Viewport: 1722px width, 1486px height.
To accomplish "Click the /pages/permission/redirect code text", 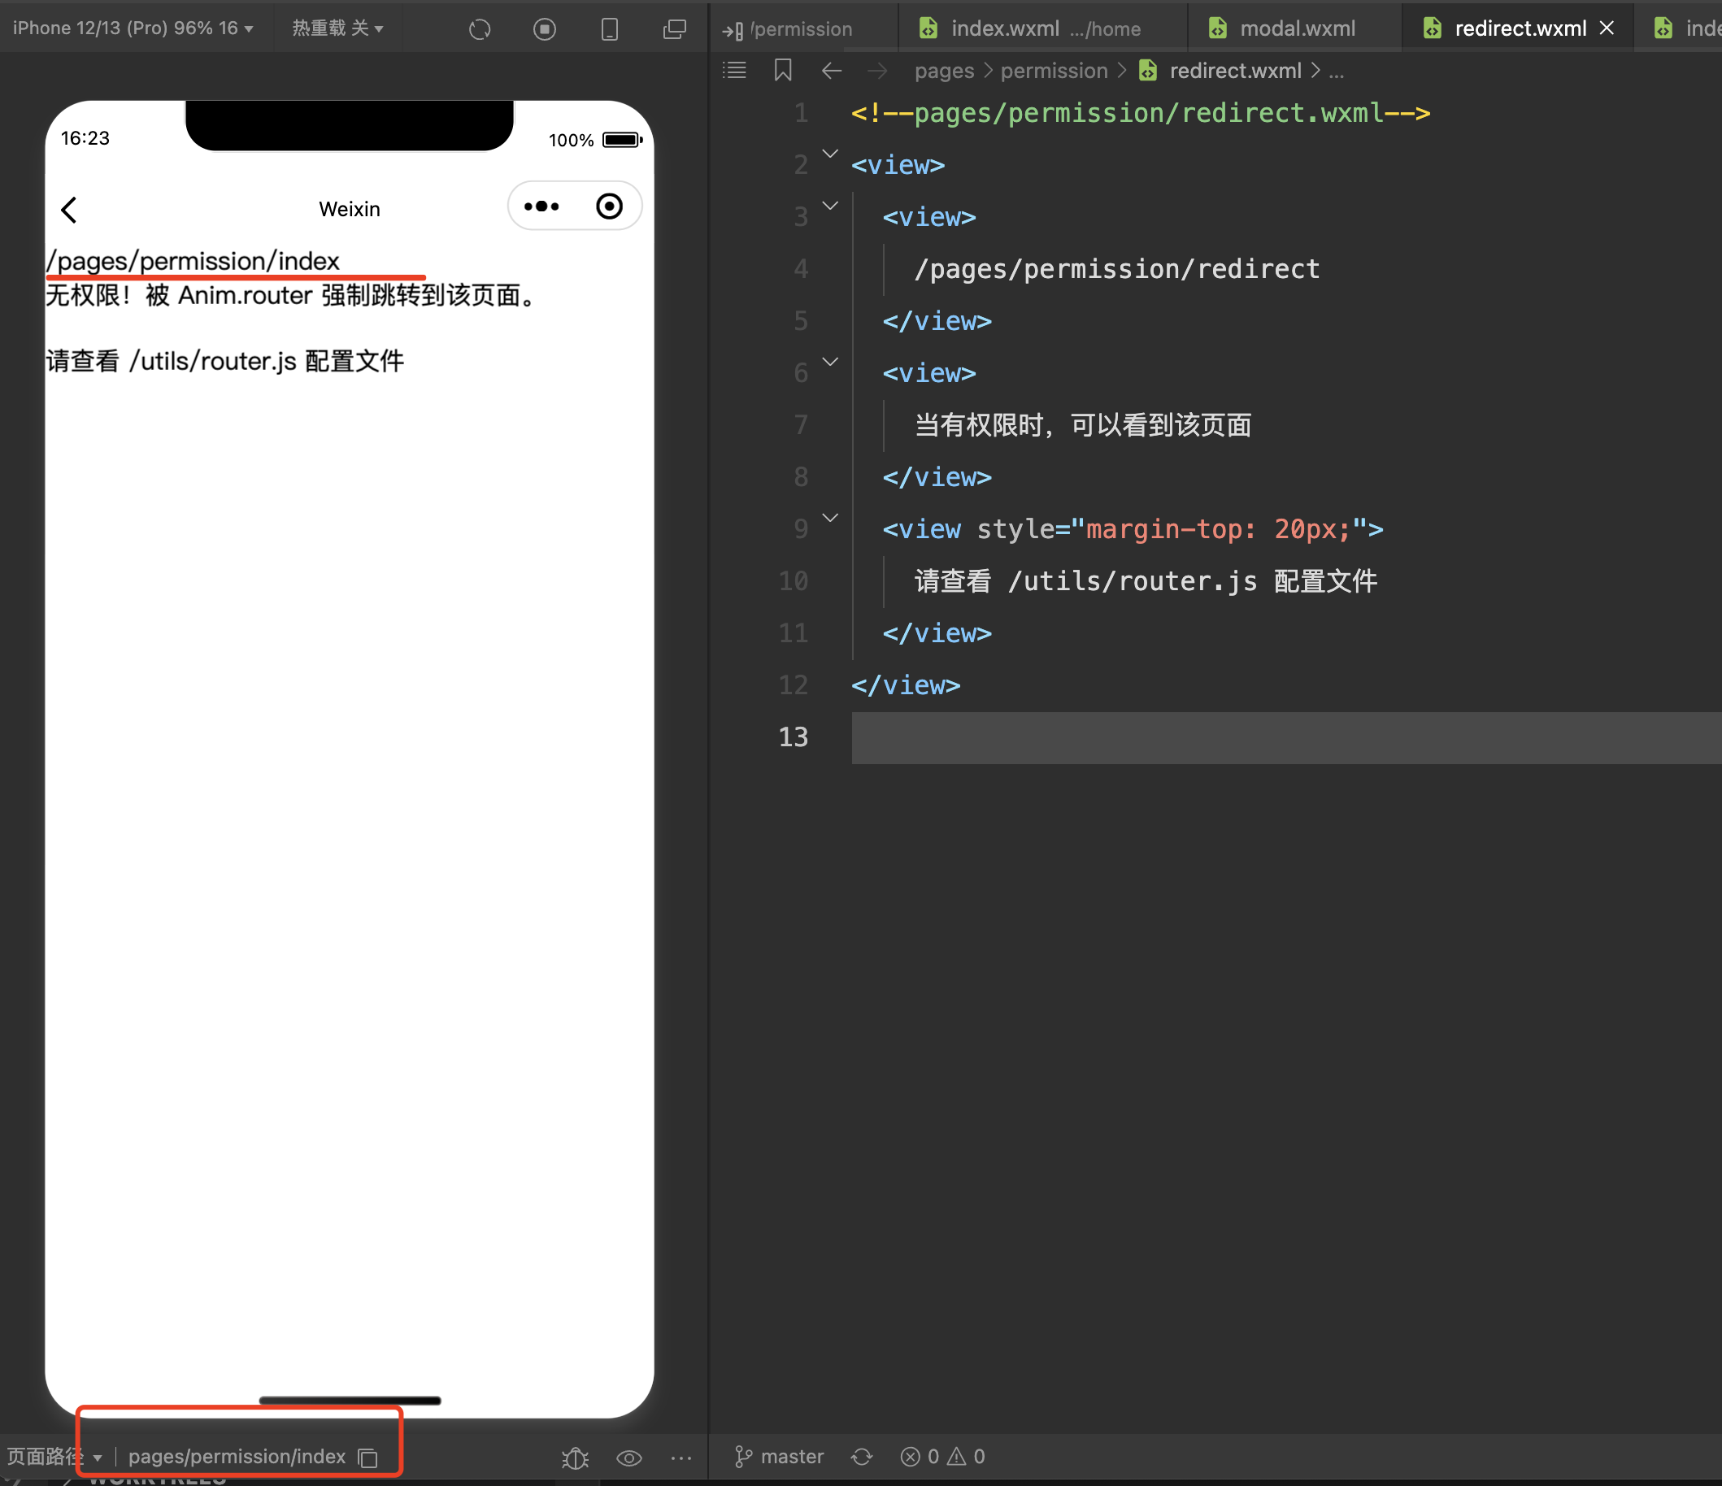I will coord(1116,269).
